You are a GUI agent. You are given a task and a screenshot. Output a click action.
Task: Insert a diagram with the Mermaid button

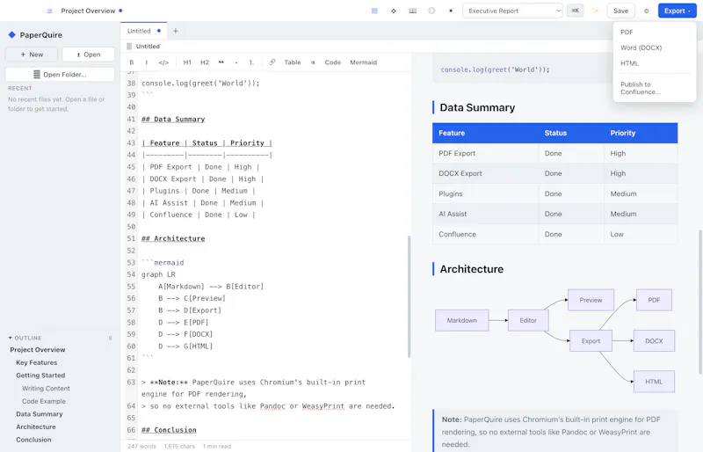coord(363,62)
